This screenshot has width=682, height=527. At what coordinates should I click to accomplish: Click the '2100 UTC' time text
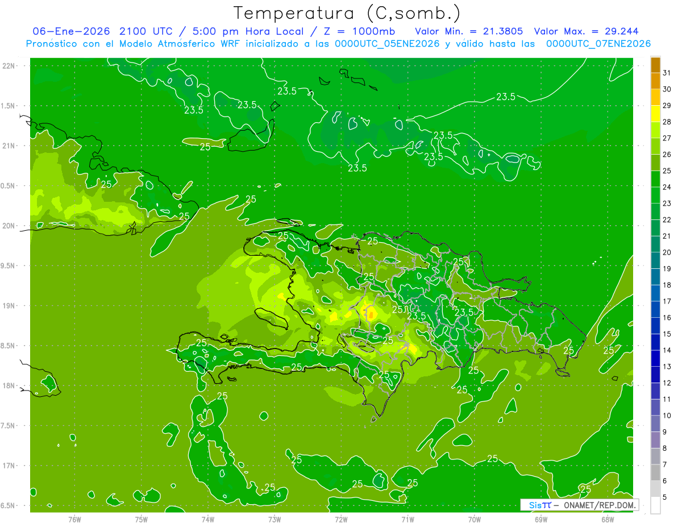tap(147, 31)
